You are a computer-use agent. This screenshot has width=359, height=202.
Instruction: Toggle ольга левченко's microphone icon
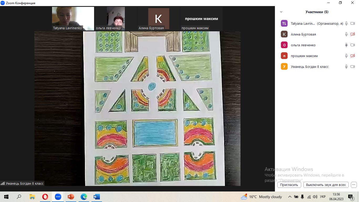(346, 45)
